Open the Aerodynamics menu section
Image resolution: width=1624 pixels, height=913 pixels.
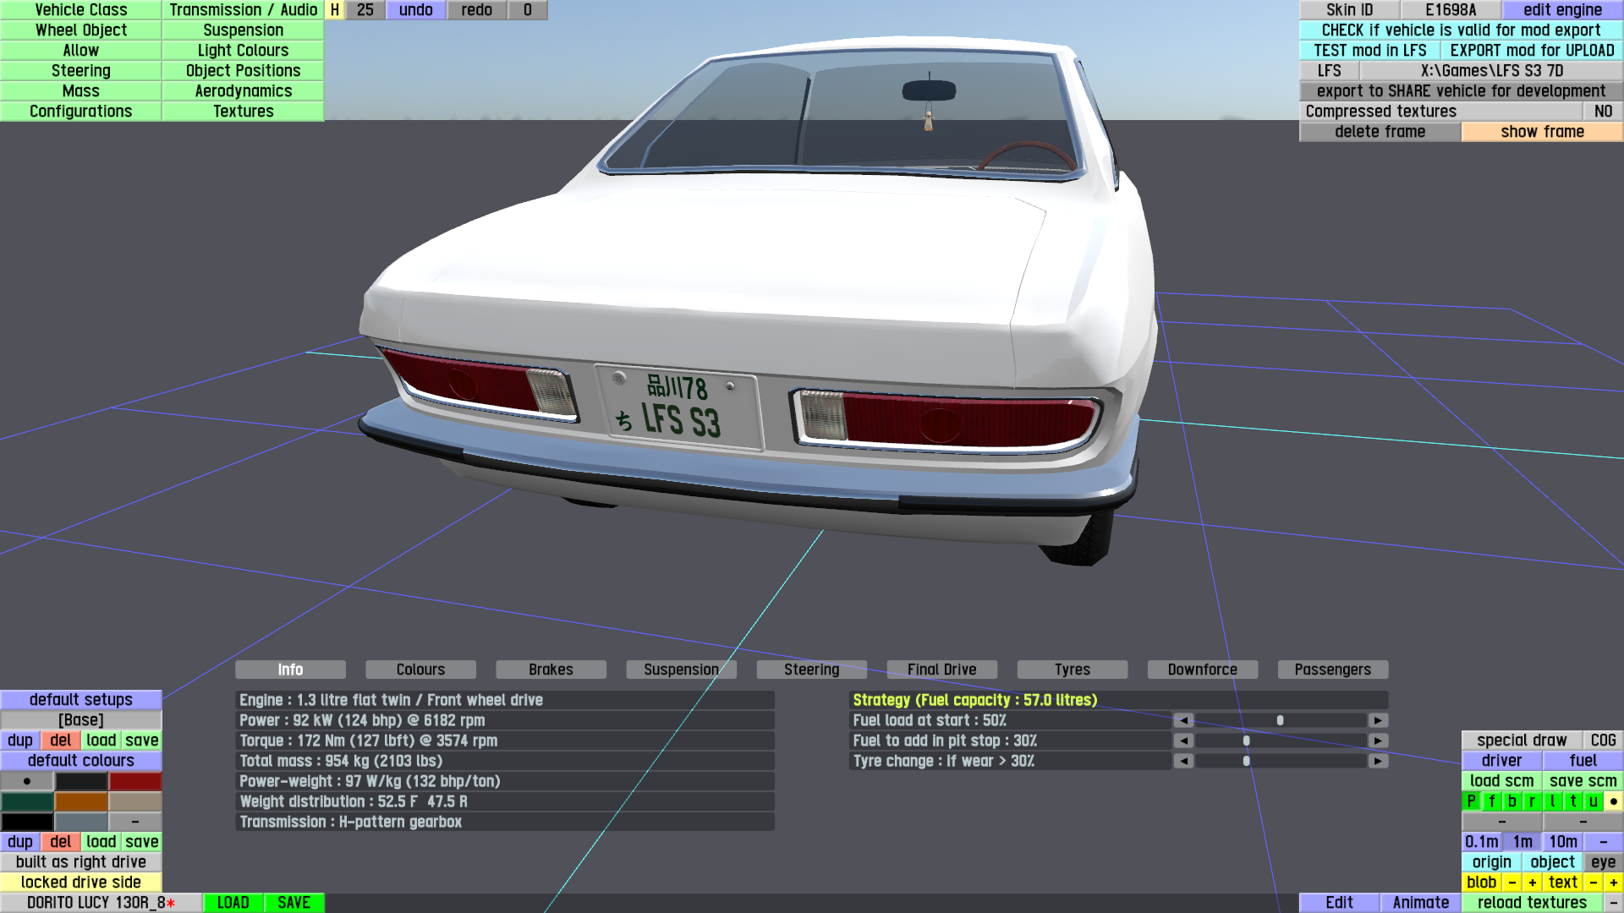click(243, 91)
